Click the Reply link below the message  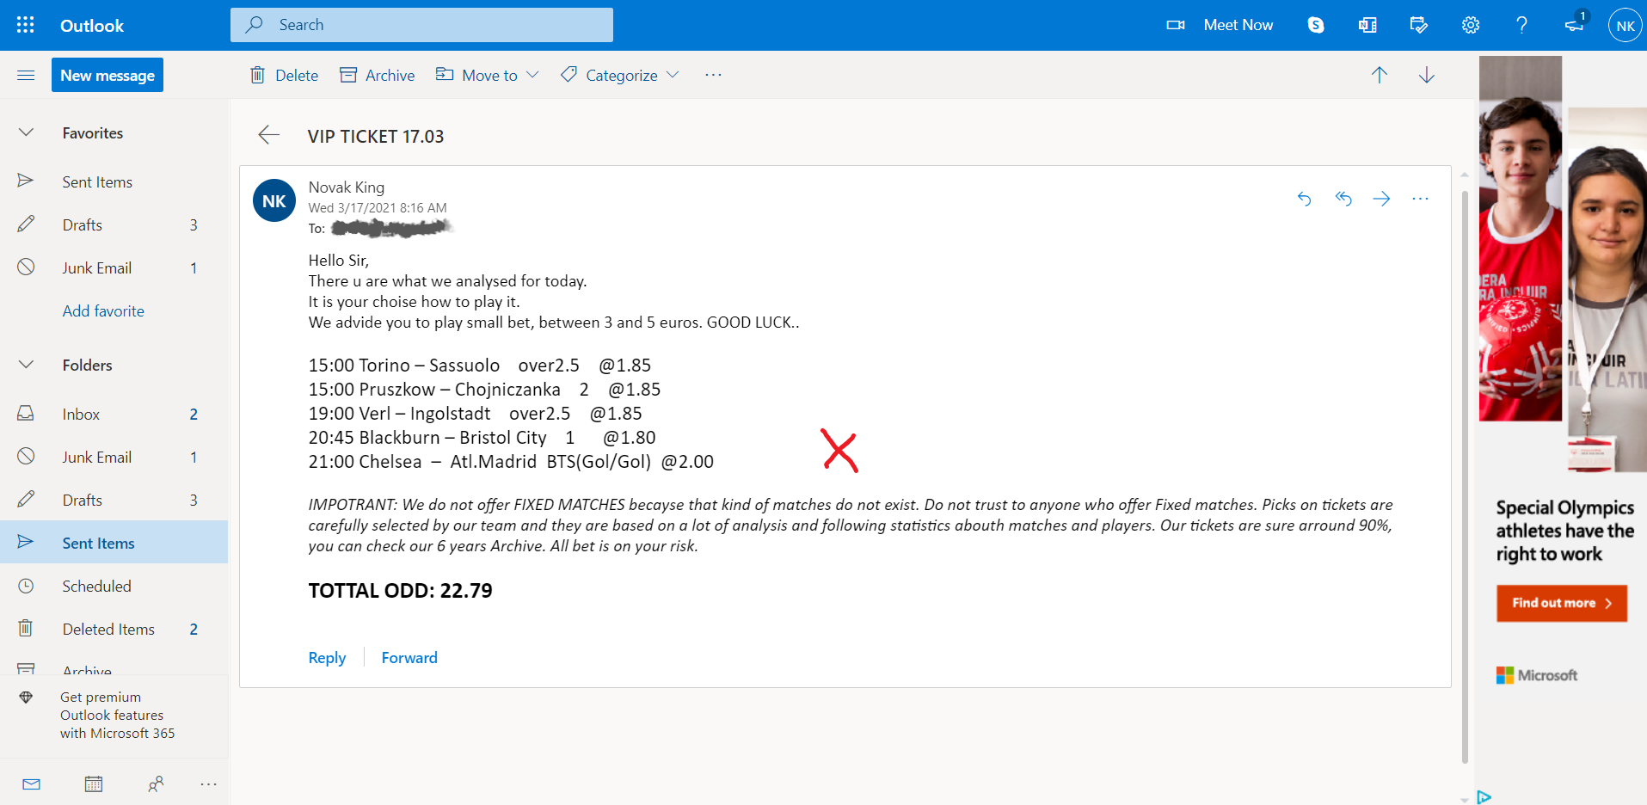coord(327,657)
